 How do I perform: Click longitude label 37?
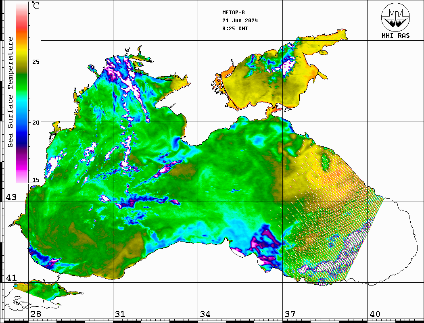(290, 314)
